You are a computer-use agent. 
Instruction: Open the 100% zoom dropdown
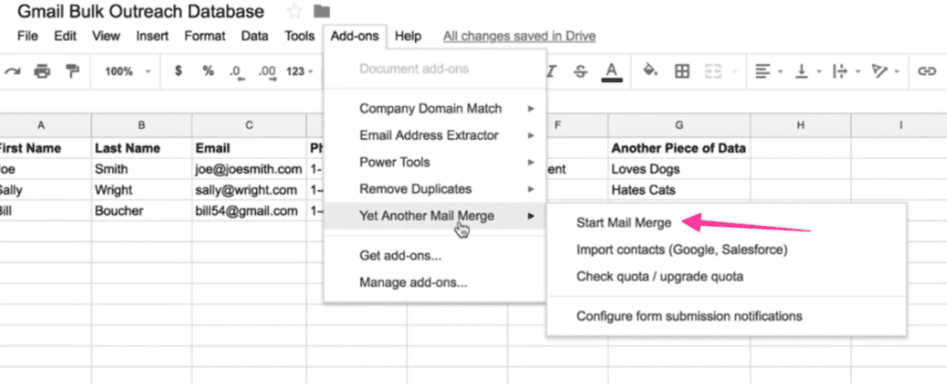click(128, 71)
